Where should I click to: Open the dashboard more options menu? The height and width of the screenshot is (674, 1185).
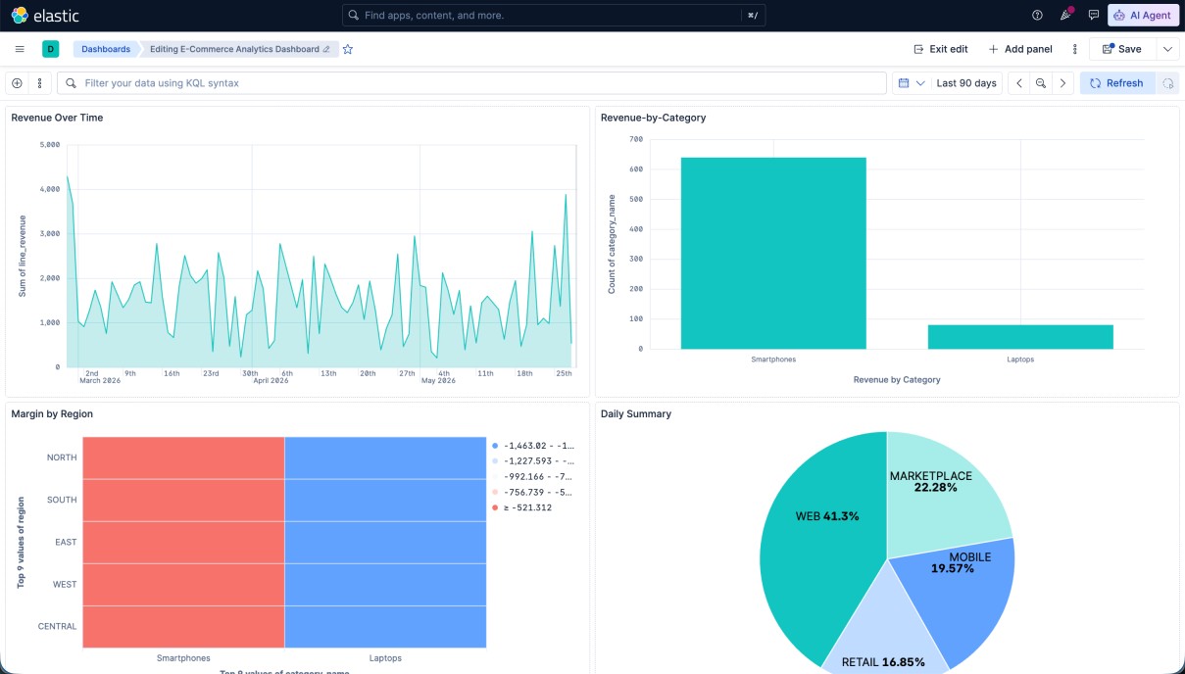click(1075, 49)
